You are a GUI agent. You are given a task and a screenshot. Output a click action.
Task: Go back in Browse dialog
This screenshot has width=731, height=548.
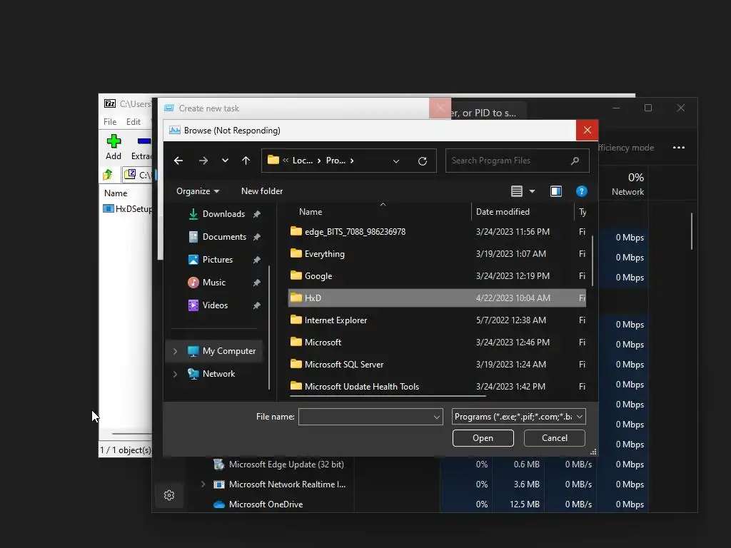[x=178, y=161]
